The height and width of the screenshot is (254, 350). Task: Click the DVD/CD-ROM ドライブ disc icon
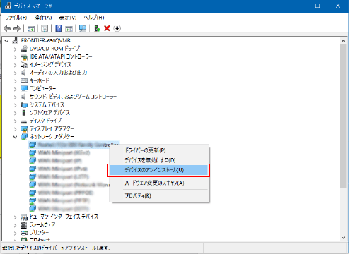pyautogui.click(x=24, y=49)
